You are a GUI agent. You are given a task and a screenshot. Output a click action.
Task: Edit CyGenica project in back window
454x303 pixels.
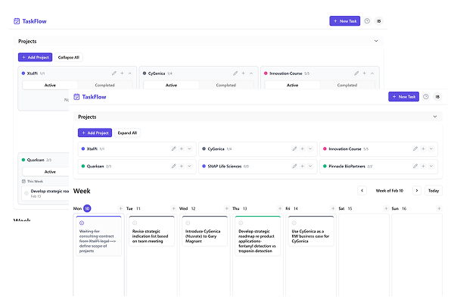click(235, 73)
